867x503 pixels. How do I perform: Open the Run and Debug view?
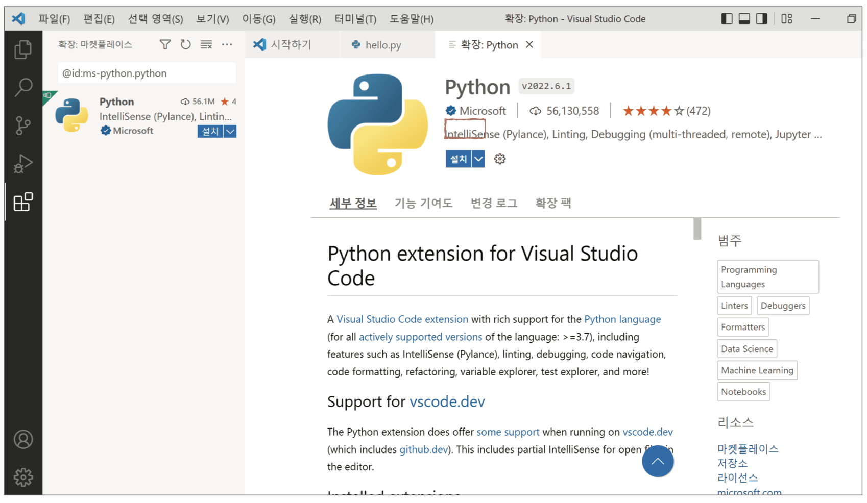tap(23, 164)
